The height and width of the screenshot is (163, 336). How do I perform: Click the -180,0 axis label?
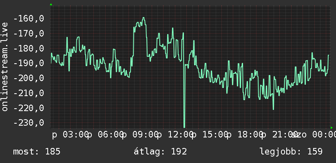pos(29,49)
